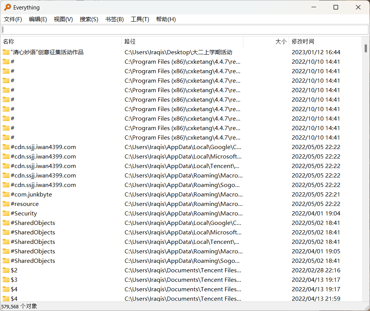The image size is (370, 311).
Task: Click #cdn.ssjj.iwan4399.com name in Roaming\Macro path
Action: pos(43,176)
